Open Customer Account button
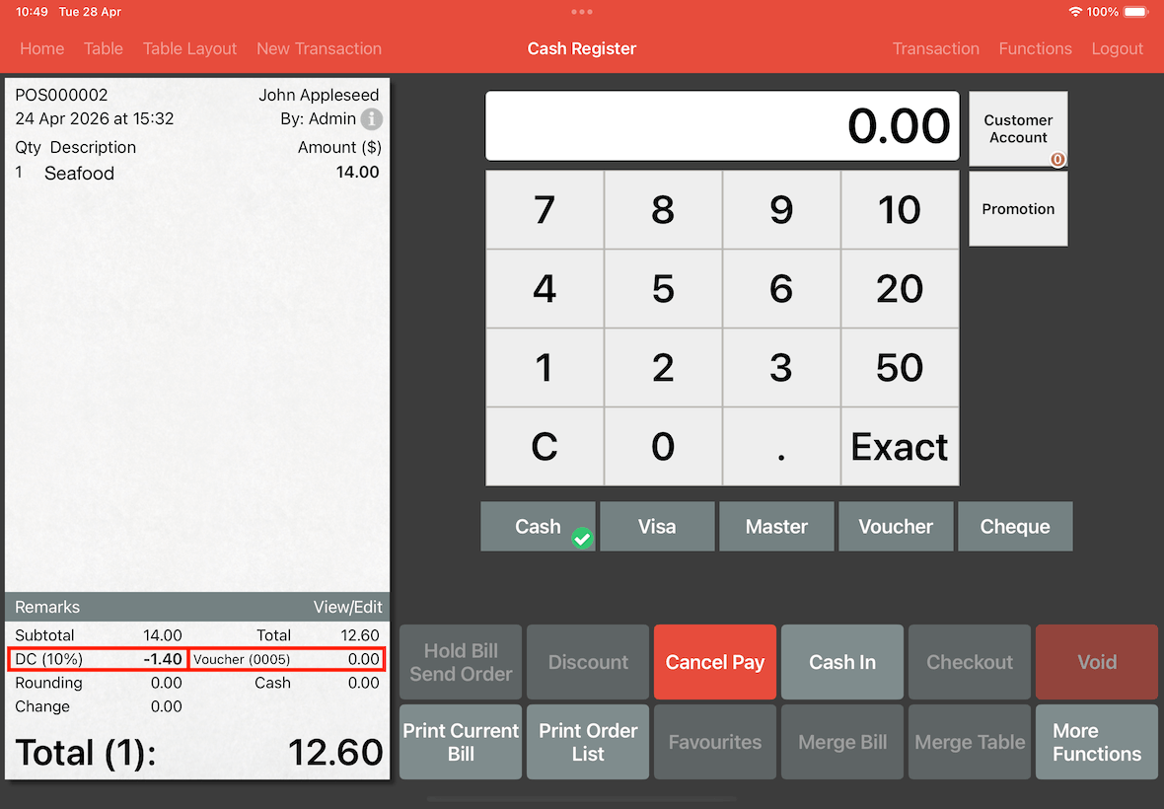1164x809 pixels. [x=1018, y=129]
